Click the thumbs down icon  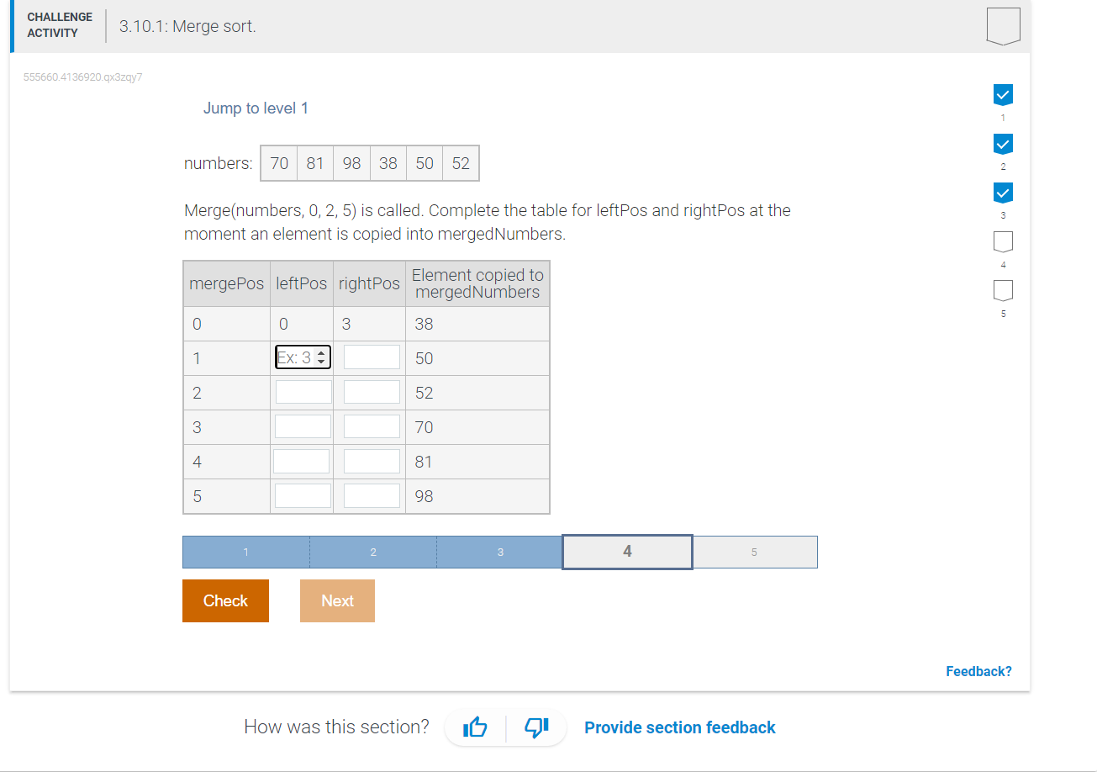(x=536, y=727)
